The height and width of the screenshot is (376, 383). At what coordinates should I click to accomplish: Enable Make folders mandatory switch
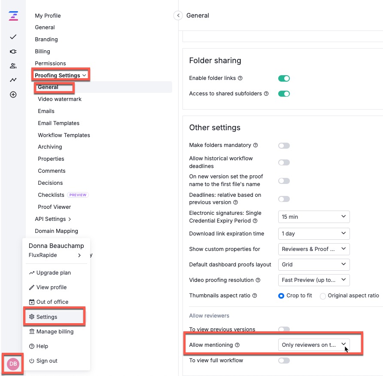[284, 145]
